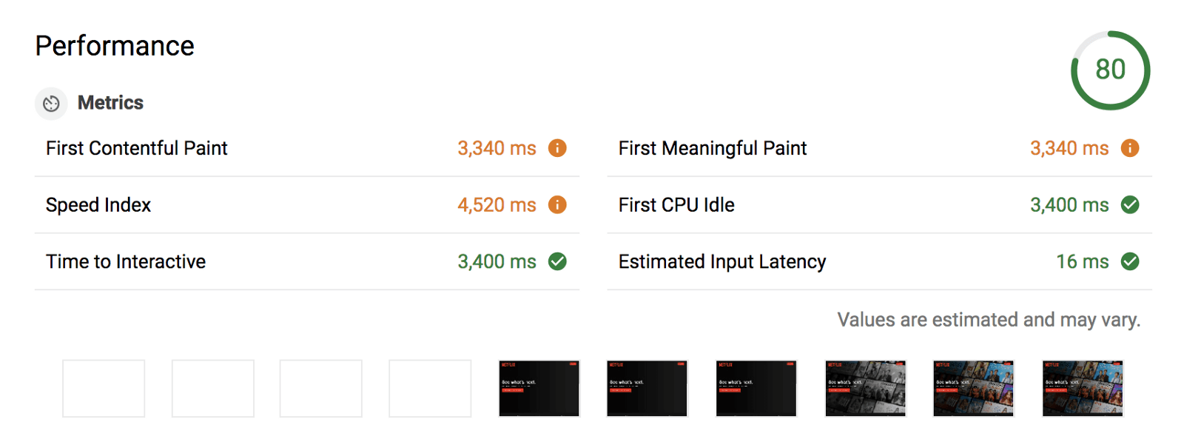Viewport: 1184px width, 448px height.
Task: Expand the First Contentful Paint metric row
Action: tap(137, 148)
